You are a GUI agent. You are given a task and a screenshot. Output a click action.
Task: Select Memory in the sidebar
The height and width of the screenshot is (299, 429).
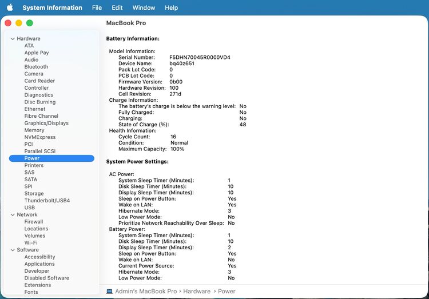click(34, 130)
